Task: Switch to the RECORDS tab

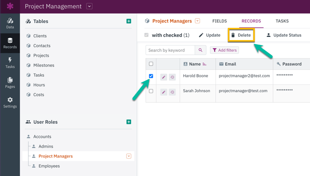Action: coord(251,21)
